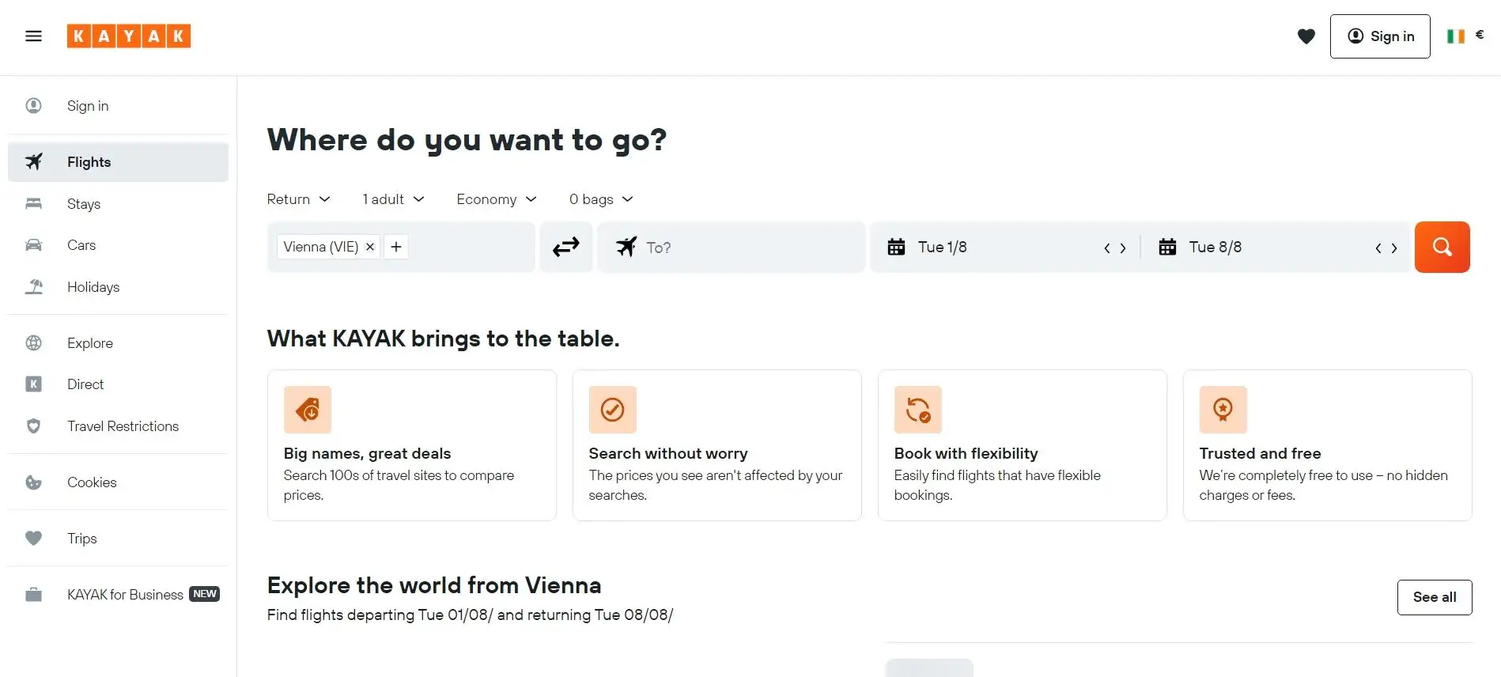The height and width of the screenshot is (677, 1501).
Task: Open saved trips heart icon in header
Action: pyautogui.click(x=1306, y=36)
